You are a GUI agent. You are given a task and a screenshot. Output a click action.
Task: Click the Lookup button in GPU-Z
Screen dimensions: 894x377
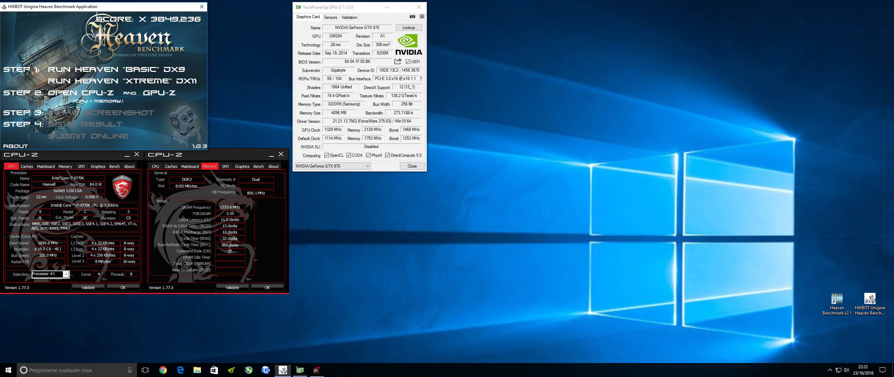409,28
